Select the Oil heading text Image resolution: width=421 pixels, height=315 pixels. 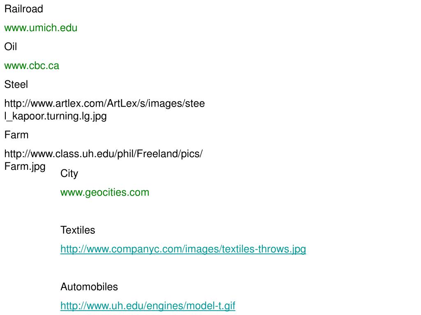coord(10,47)
